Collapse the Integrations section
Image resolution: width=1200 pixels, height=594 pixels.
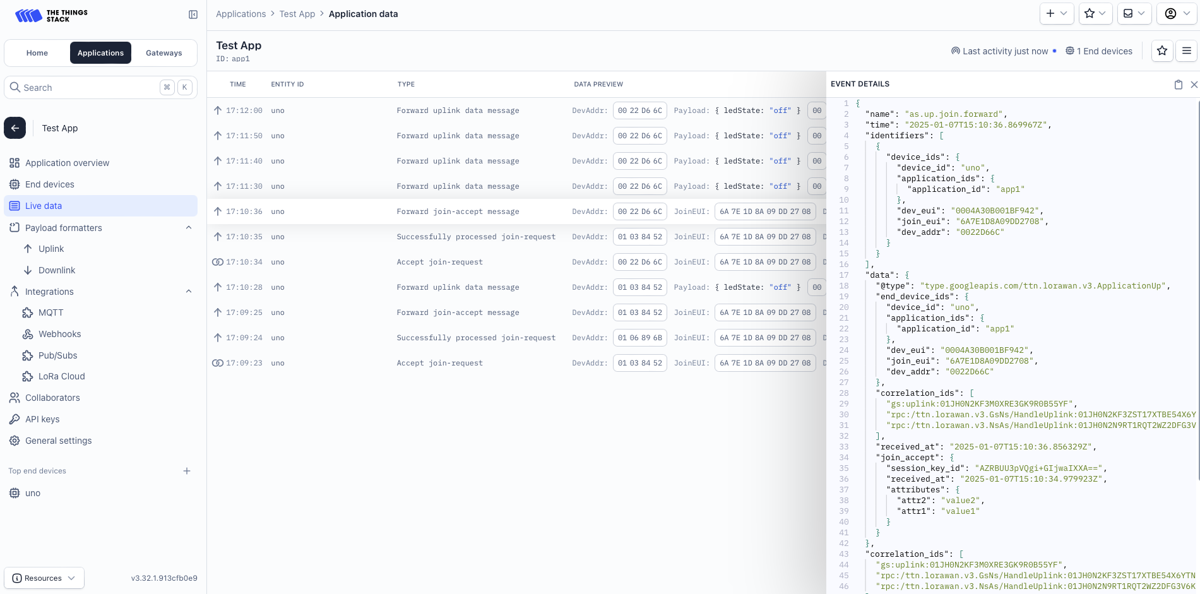point(189,292)
